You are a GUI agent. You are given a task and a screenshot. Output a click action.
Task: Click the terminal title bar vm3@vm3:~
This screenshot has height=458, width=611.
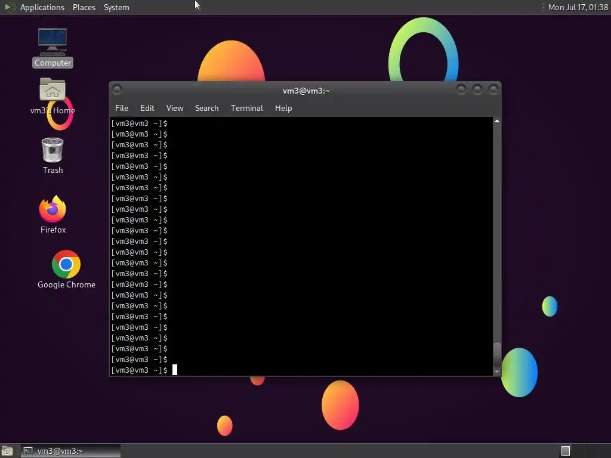click(x=306, y=91)
